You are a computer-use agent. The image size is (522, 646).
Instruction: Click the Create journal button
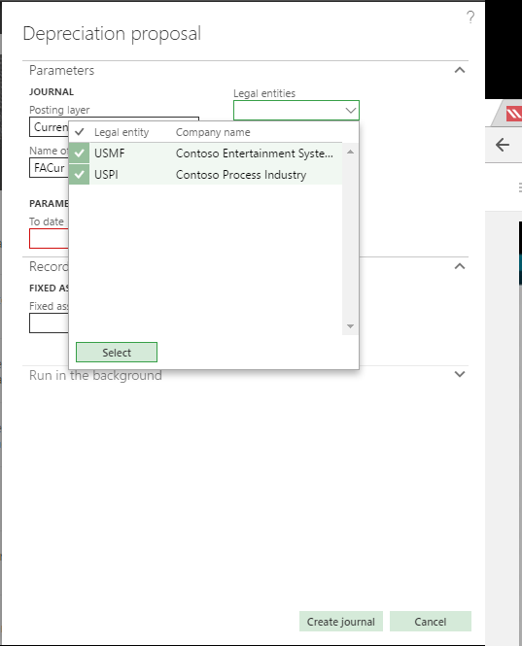340,622
